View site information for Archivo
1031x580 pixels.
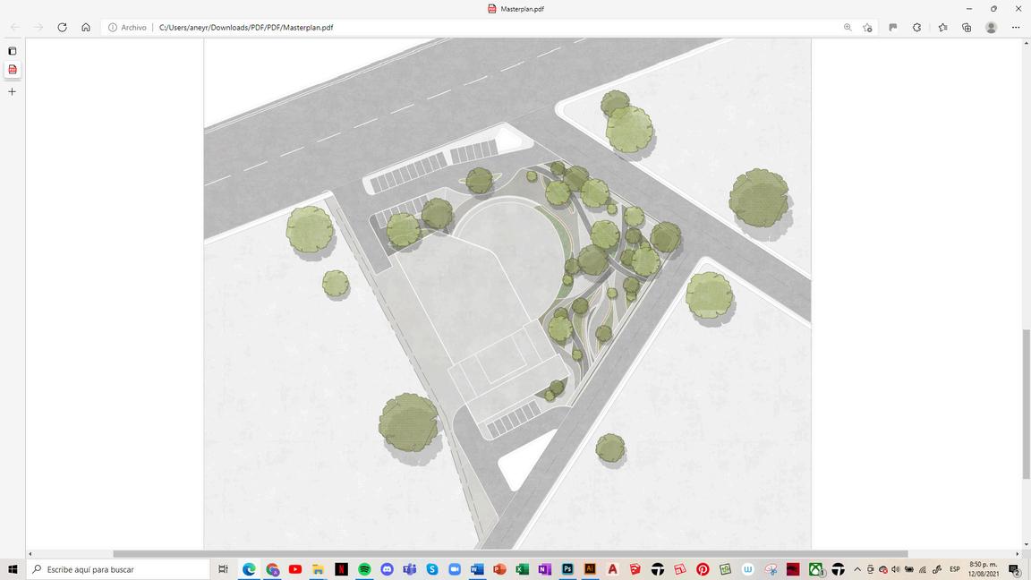click(x=127, y=28)
